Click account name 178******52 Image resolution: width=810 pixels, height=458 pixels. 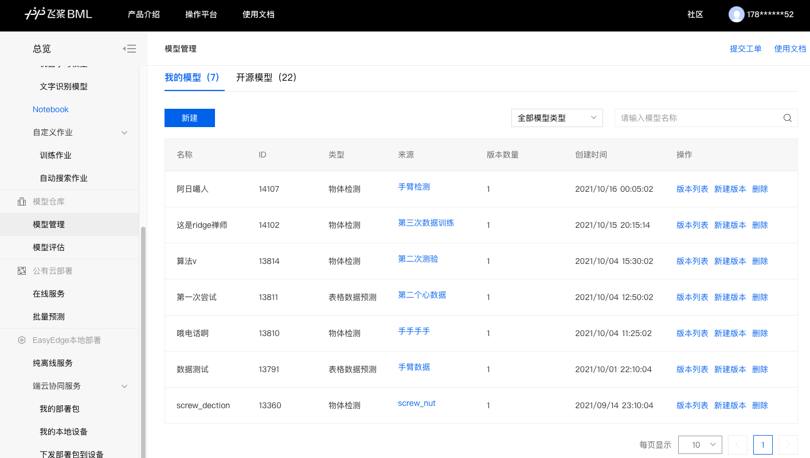click(x=770, y=14)
